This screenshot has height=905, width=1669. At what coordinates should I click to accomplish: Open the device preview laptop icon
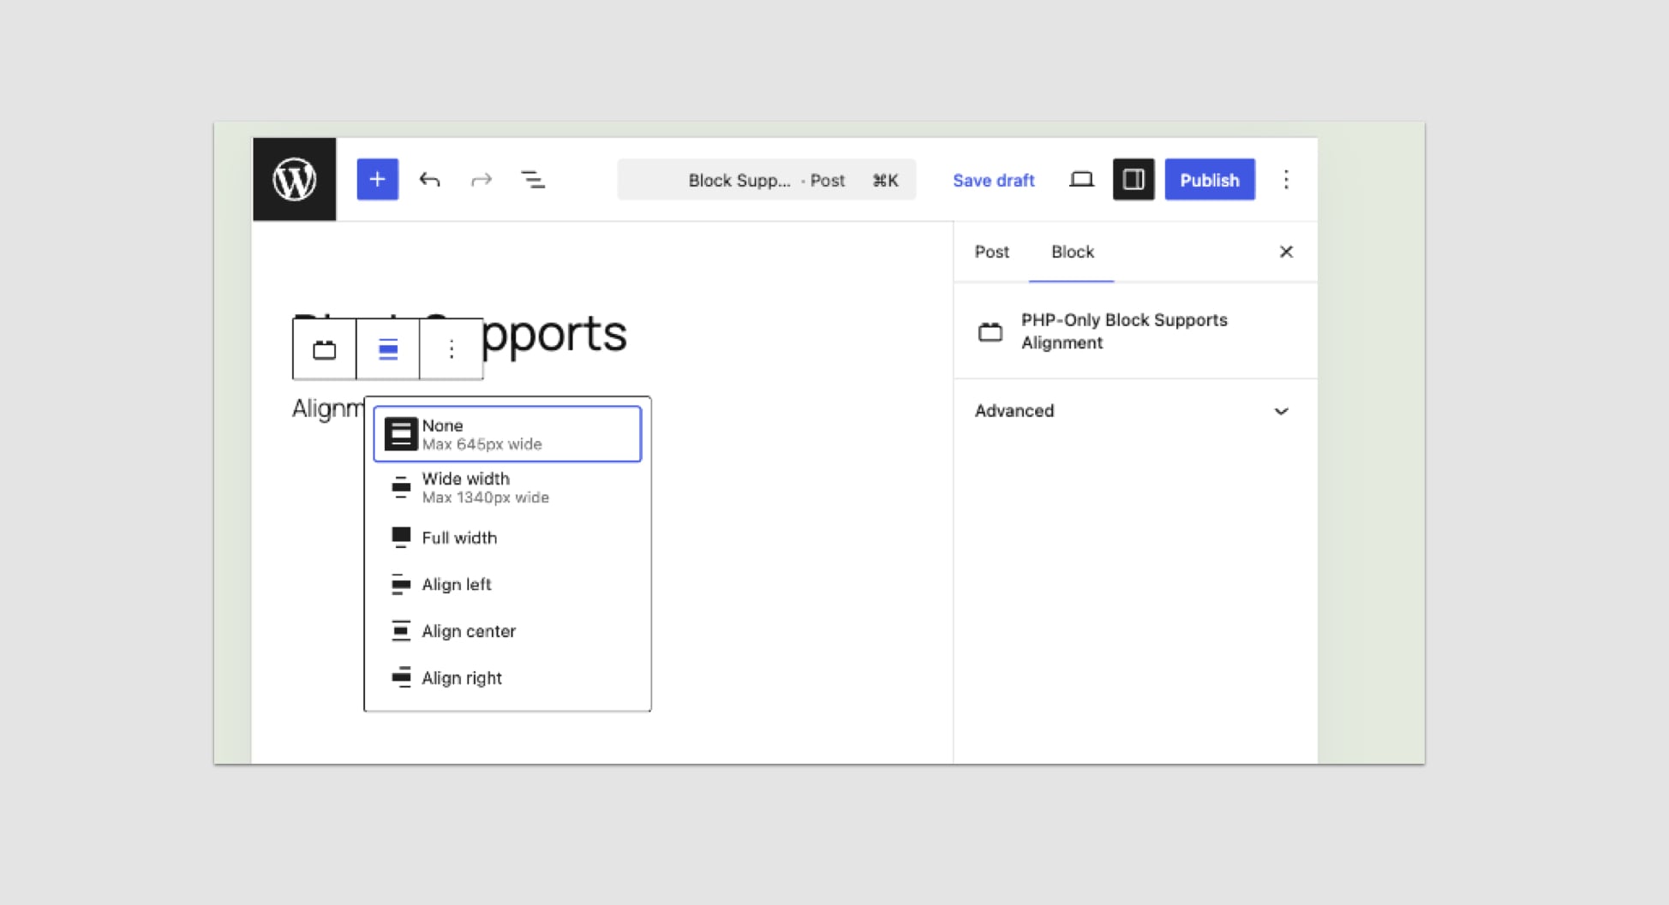click(1081, 179)
